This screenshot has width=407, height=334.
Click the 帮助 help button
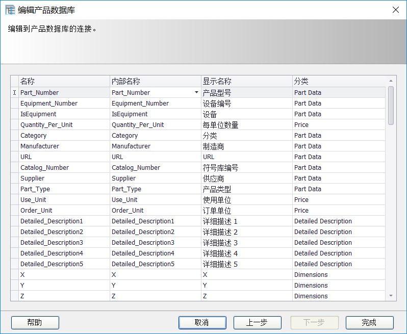tap(35, 323)
